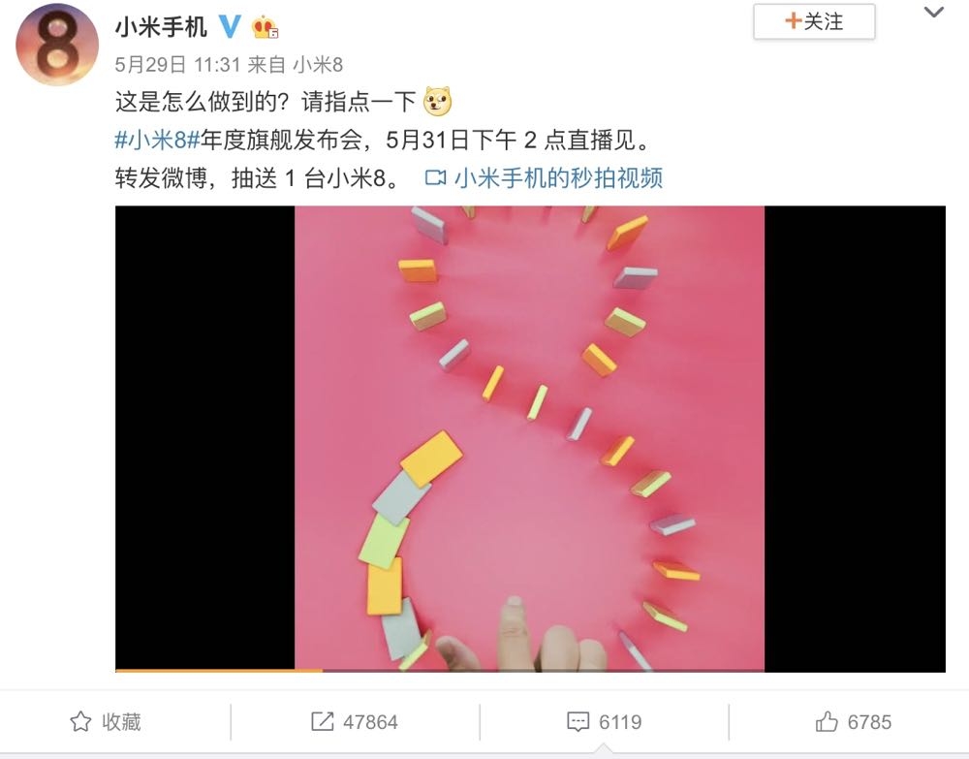Click the comment bubble icon
The height and width of the screenshot is (759, 969).
click(x=578, y=722)
